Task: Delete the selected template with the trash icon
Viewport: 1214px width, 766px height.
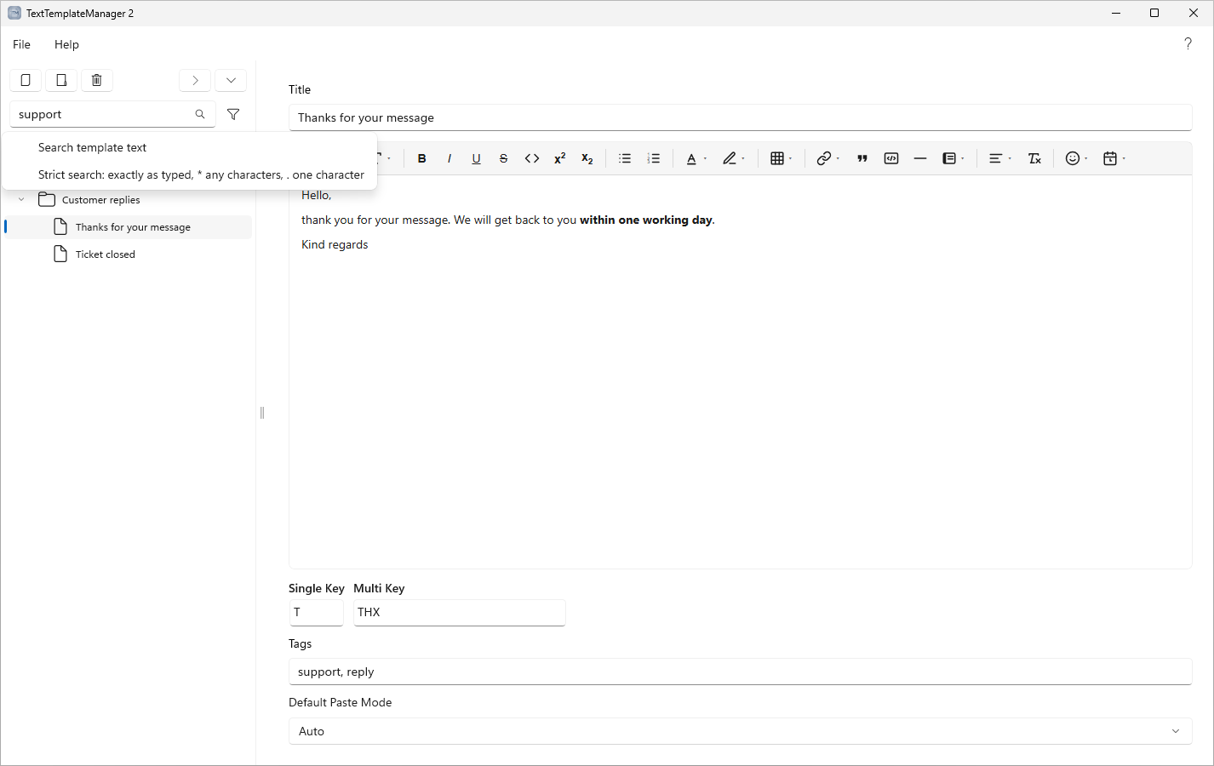Action: point(97,80)
